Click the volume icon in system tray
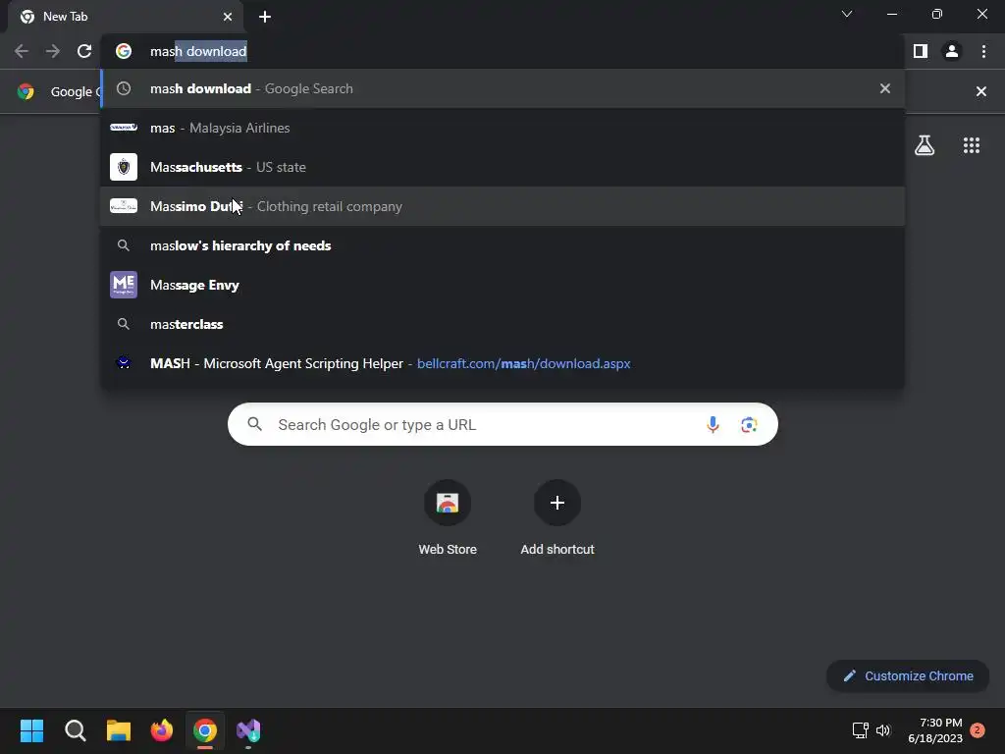 (x=883, y=730)
